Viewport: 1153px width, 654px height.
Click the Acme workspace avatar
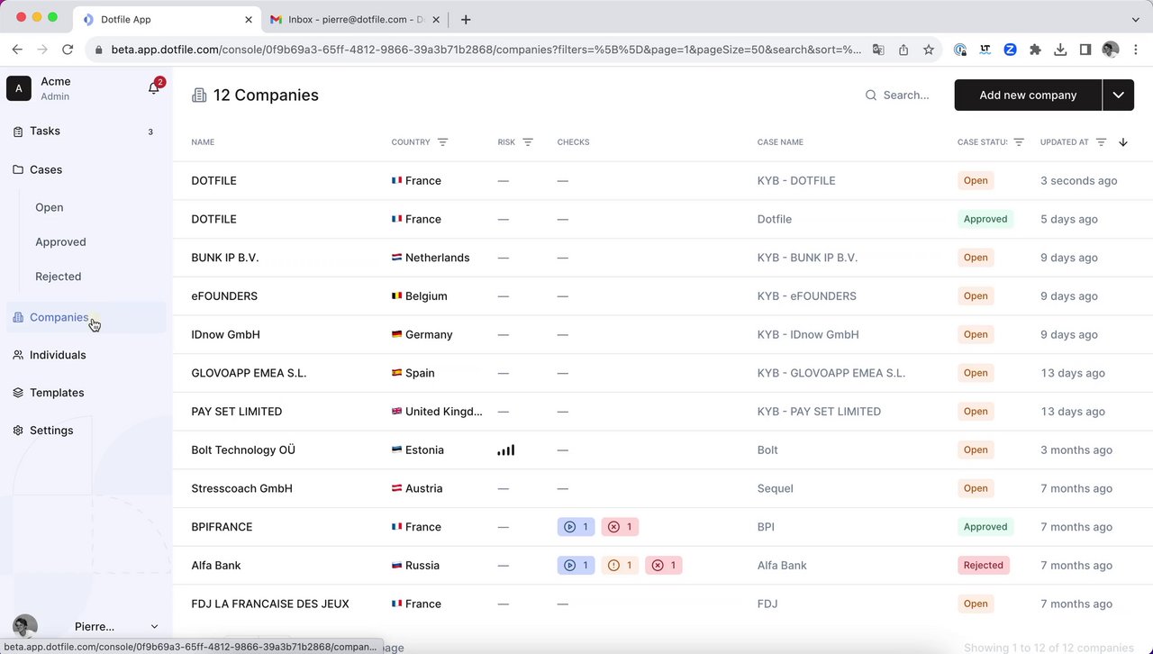[19, 88]
